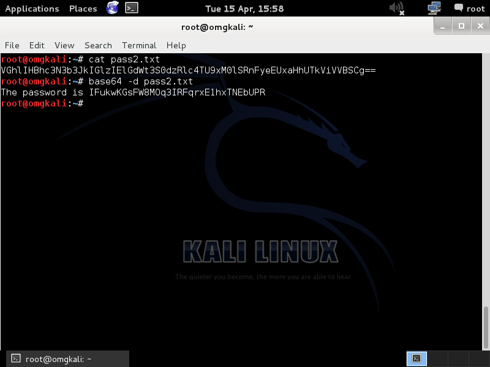Switch to the first workspace
This screenshot has width=490, height=367.
[x=417, y=358]
